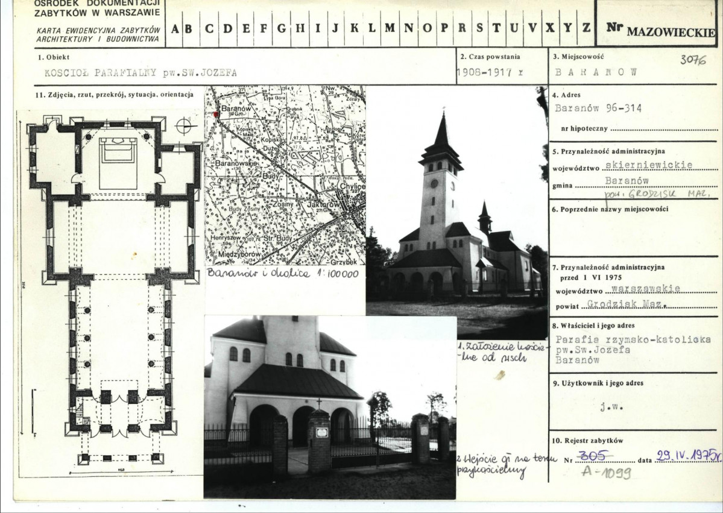The image size is (723, 513).
Task: Click the Adres field Baranów 96-314
Action: tap(598, 109)
